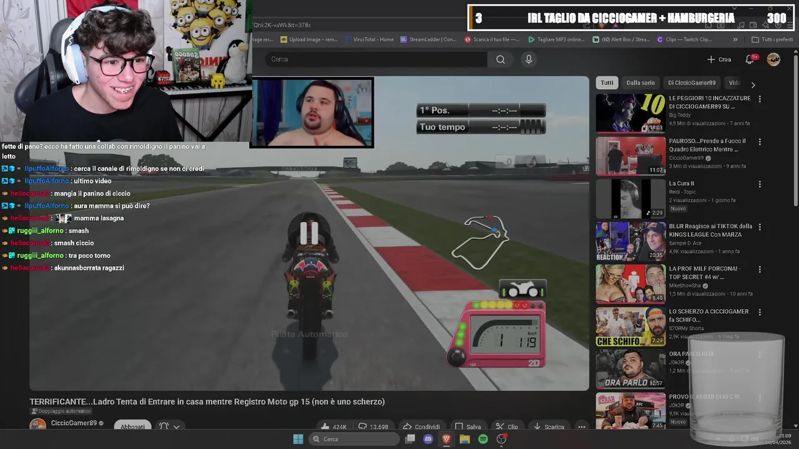Open YouTube notifications bell
Screen dimensions: 799x449
click(x=750, y=59)
